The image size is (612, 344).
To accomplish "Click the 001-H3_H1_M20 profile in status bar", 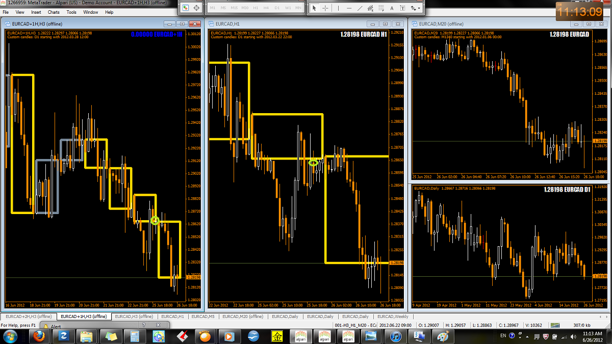I will click(x=355, y=325).
